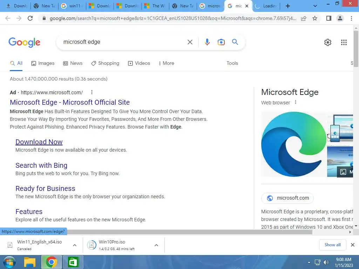Reload the current page
The height and width of the screenshot is (269, 359).
click(x=30, y=18)
